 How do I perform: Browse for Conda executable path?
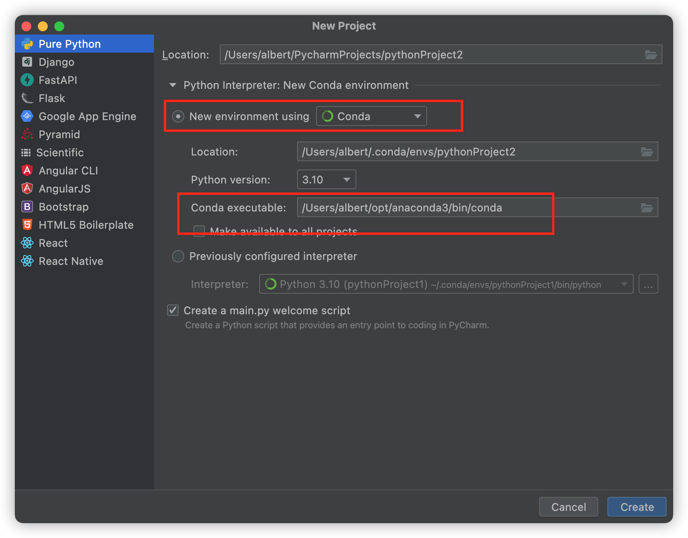point(647,208)
